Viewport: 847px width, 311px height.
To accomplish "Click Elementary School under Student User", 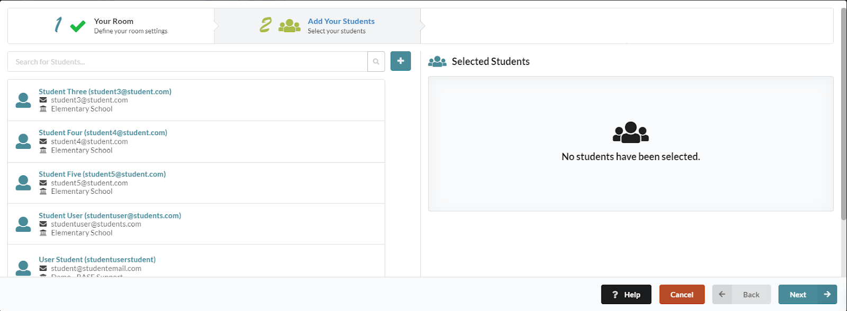I will click(x=82, y=233).
